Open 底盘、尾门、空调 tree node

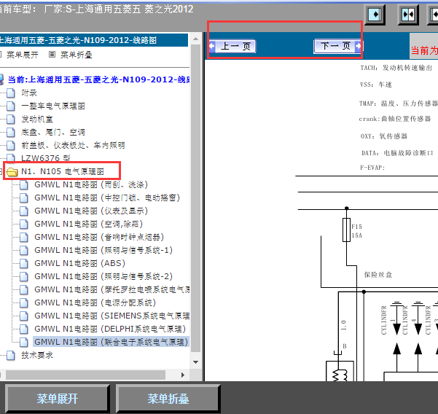(x=53, y=132)
